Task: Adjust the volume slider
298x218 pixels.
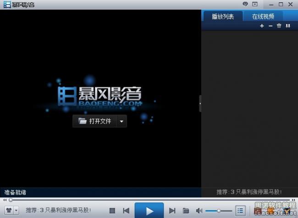Action: click(219, 211)
